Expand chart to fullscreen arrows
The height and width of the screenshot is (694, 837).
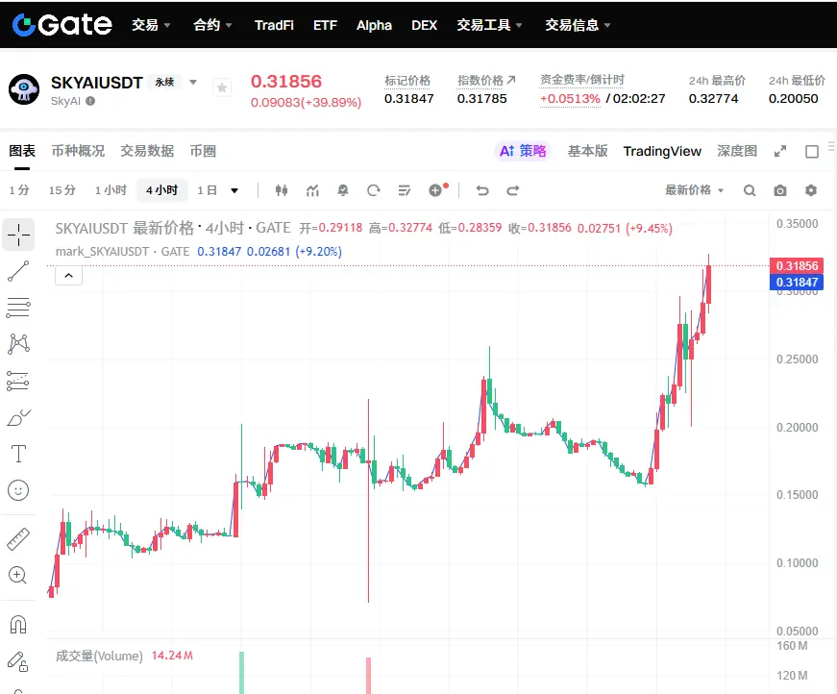pos(780,152)
